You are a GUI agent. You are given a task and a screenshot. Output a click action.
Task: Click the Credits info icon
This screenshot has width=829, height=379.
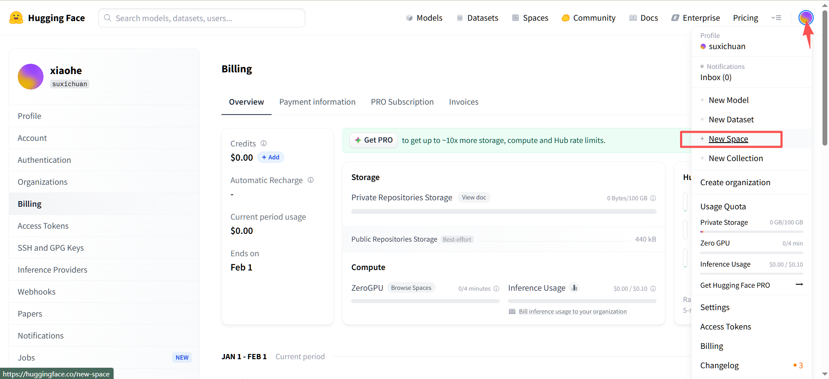point(264,143)
